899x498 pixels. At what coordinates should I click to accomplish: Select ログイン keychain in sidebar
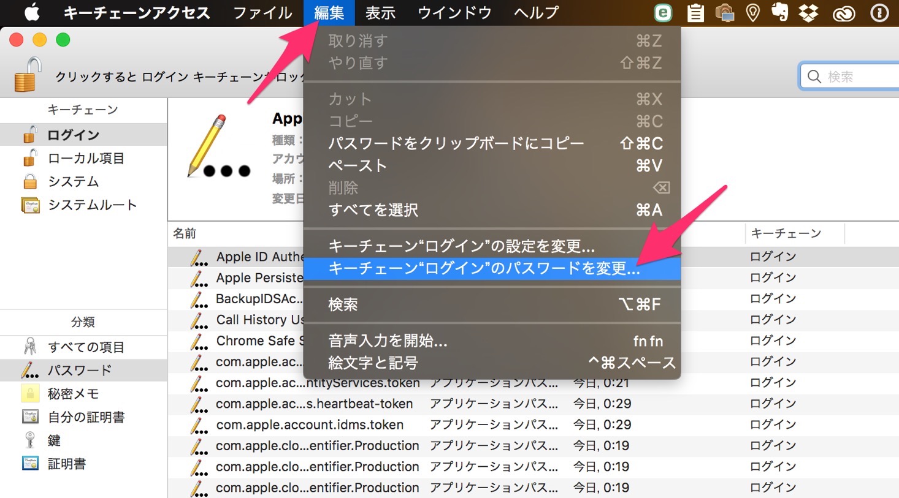pos(83,135)
